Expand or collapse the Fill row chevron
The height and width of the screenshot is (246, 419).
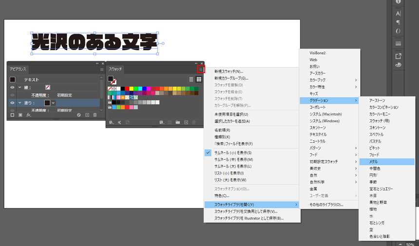[x=20, y=103]
